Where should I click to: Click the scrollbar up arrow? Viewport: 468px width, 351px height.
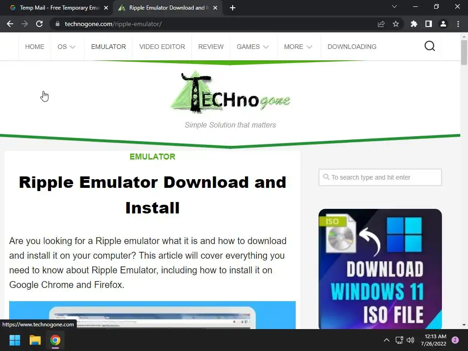tap(464, 36)
